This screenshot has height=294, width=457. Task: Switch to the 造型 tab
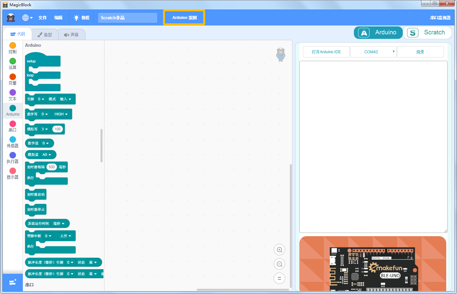tap(45, 35)
